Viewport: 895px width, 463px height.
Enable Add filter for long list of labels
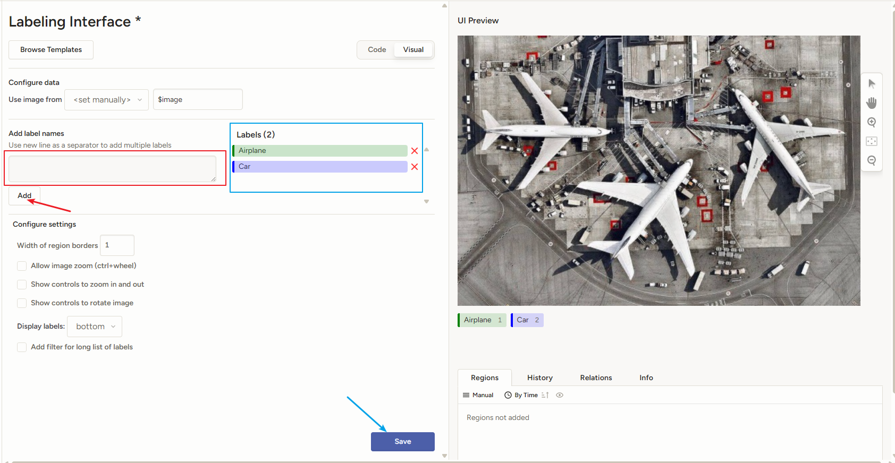(x=22, y=347)
